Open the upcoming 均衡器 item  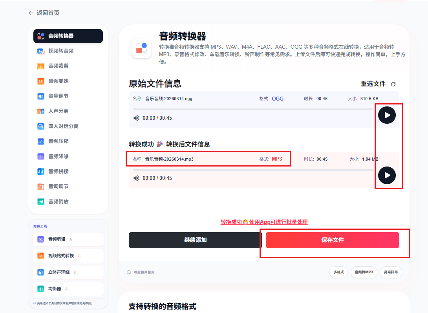(x=68, y=289)
